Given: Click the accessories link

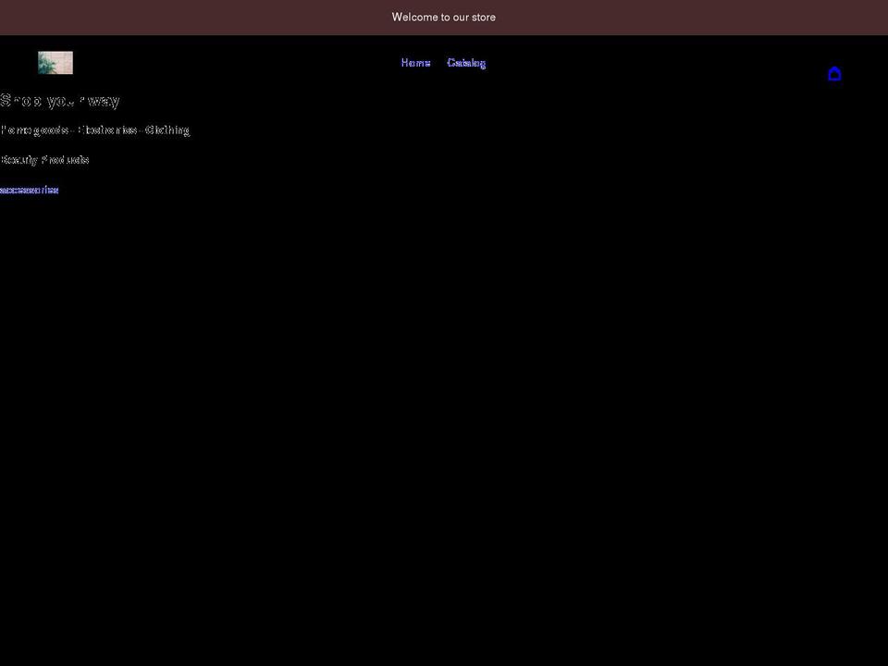Looking at the screenshot, I should (29, 190).
